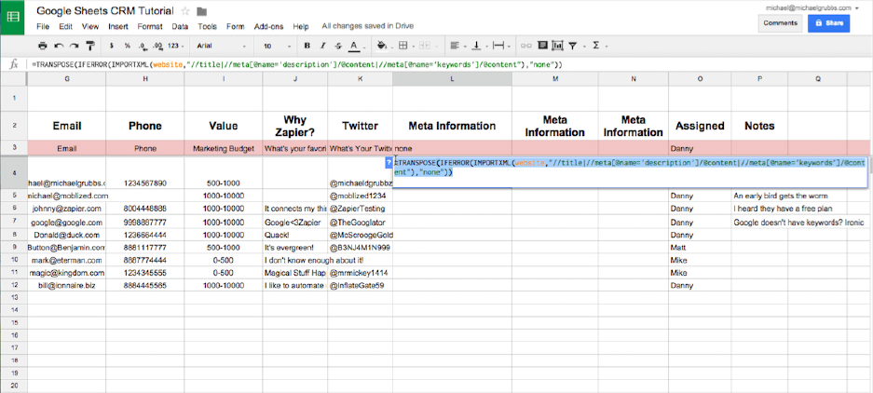Click the cell '@ZapierTesting'
This screenshot has height=393, width=873.
[x=361, y=209]
